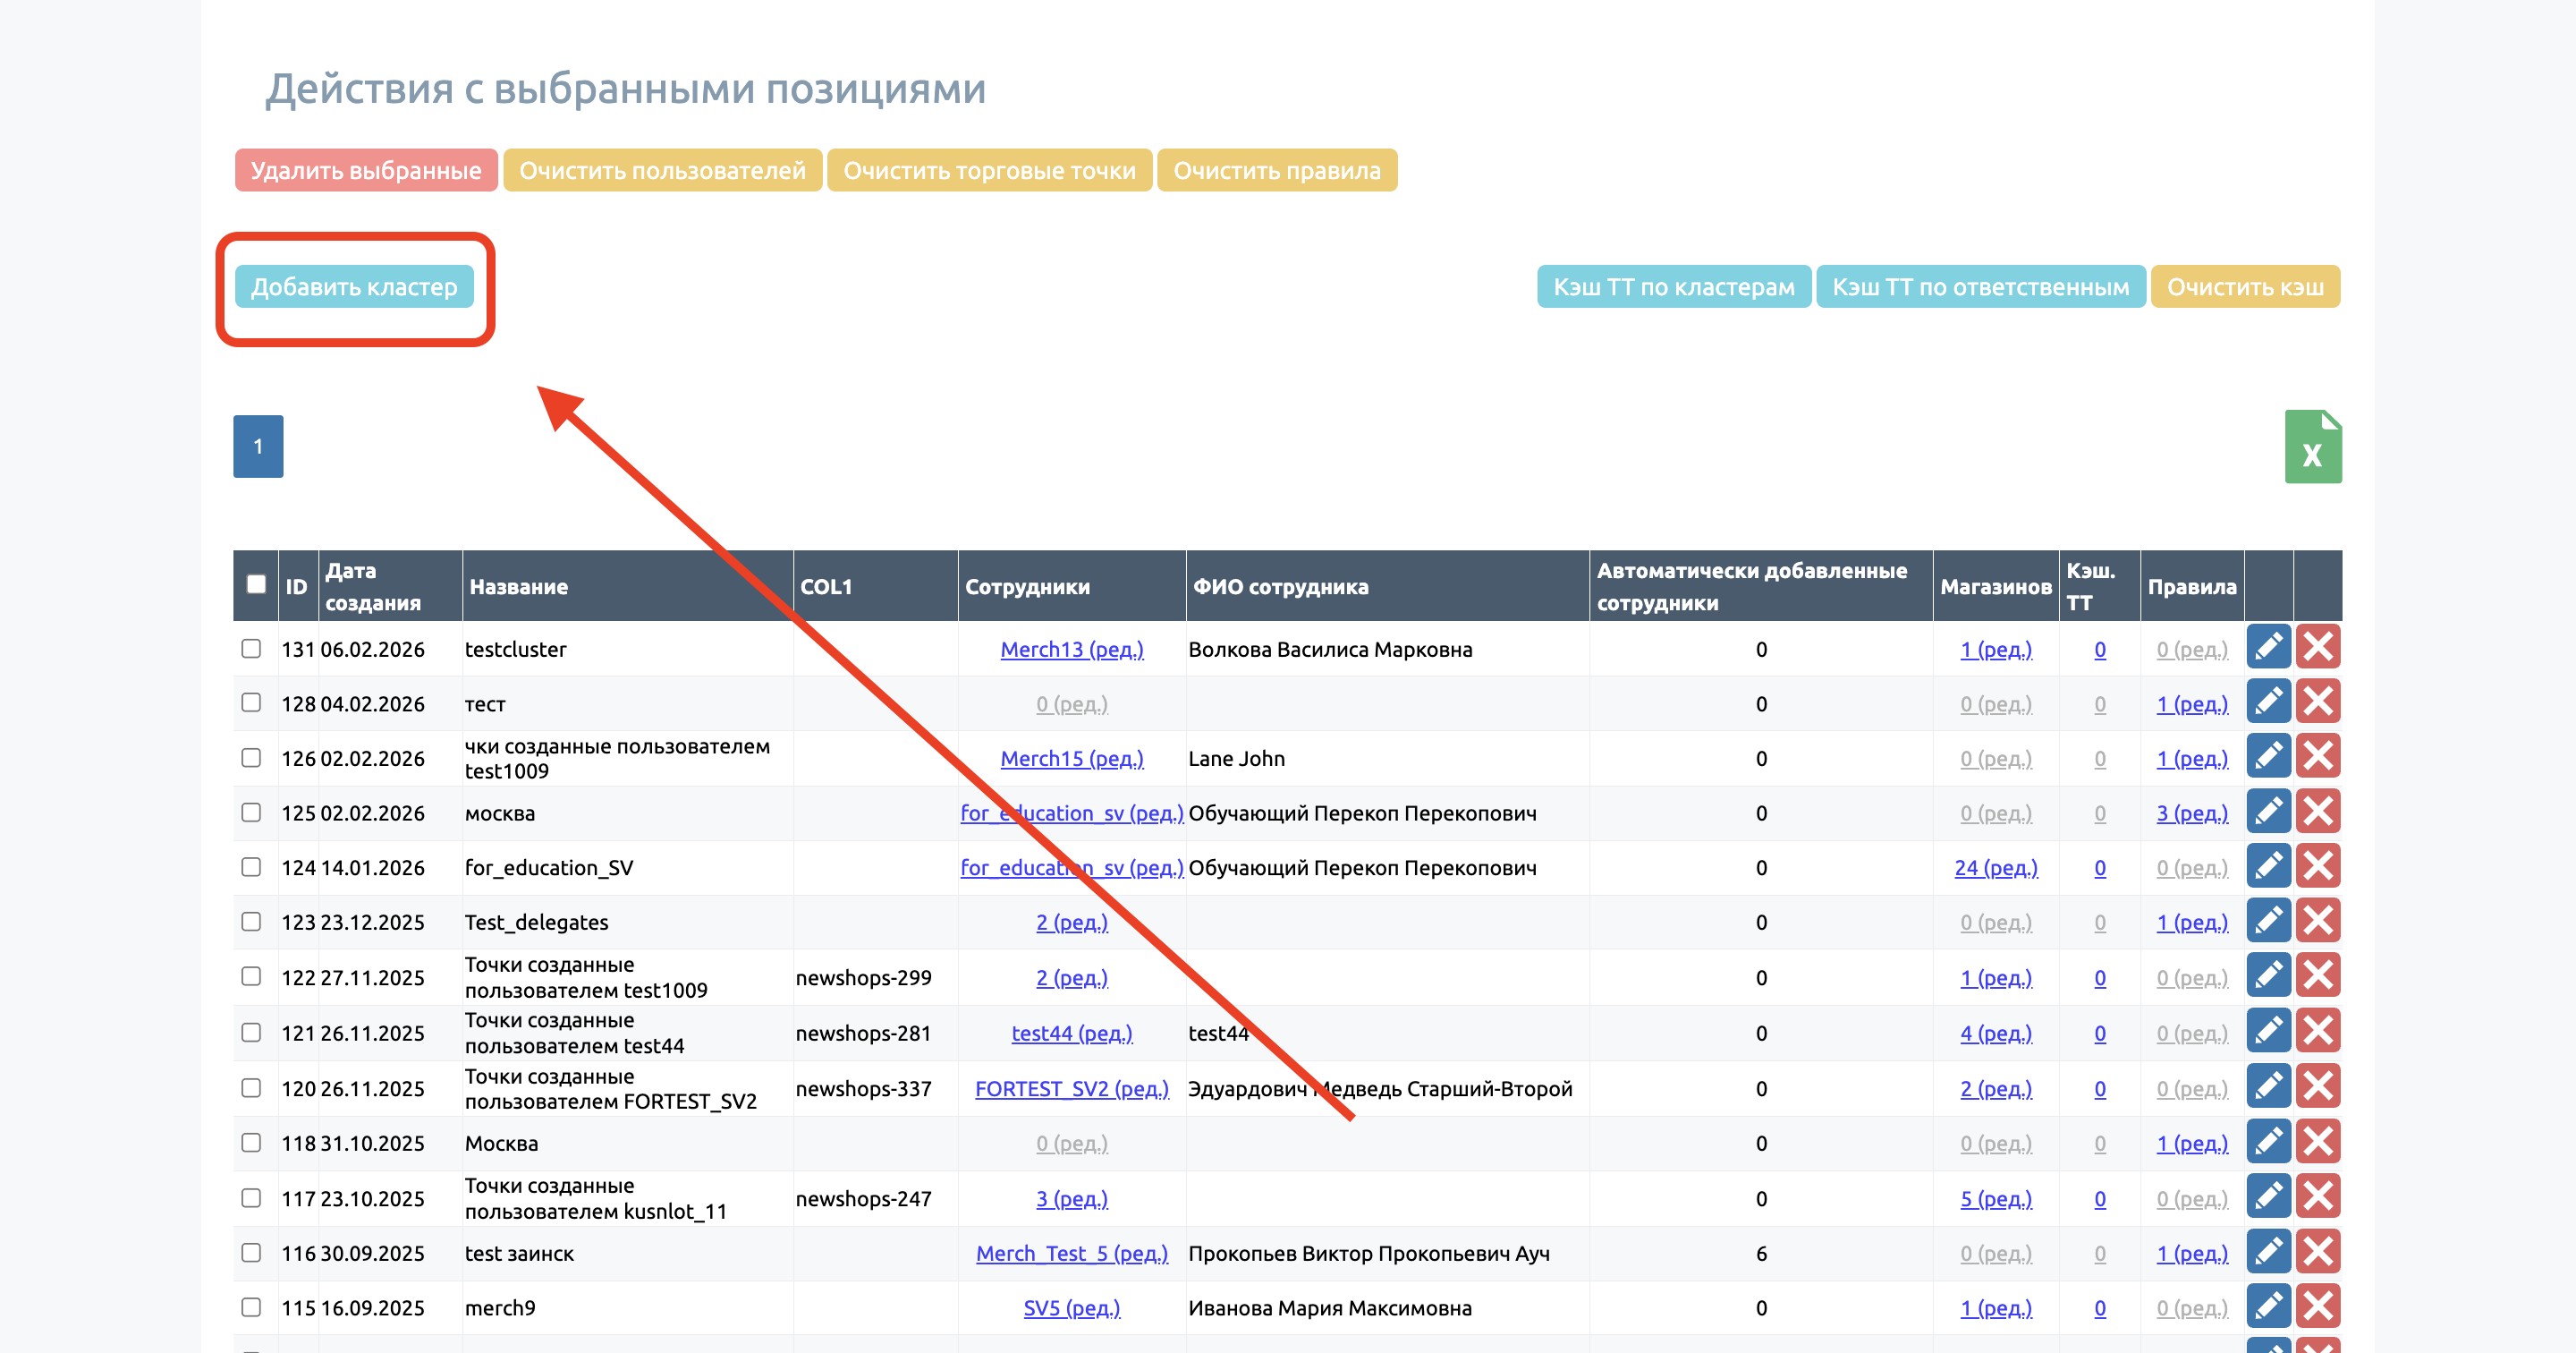Check the box for row 131 testcluster
Screen dimensions: 2576x1353
(x=251, y=649)
